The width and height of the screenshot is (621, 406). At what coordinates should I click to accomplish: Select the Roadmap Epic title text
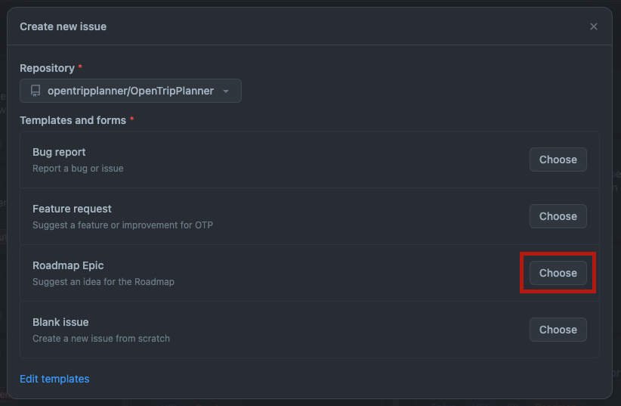[x=68, y=265]
